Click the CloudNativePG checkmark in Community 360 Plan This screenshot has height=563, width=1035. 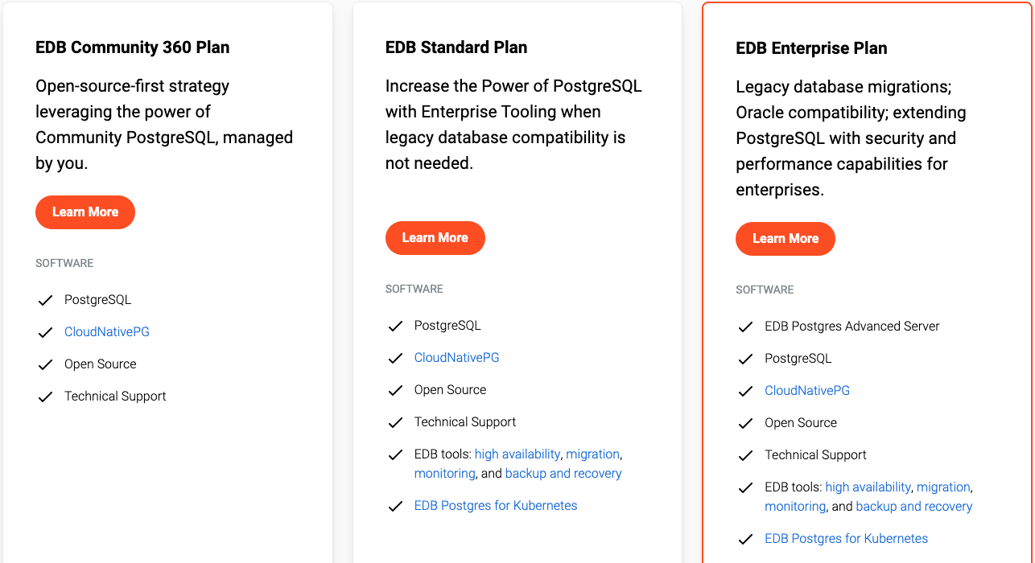45,331
